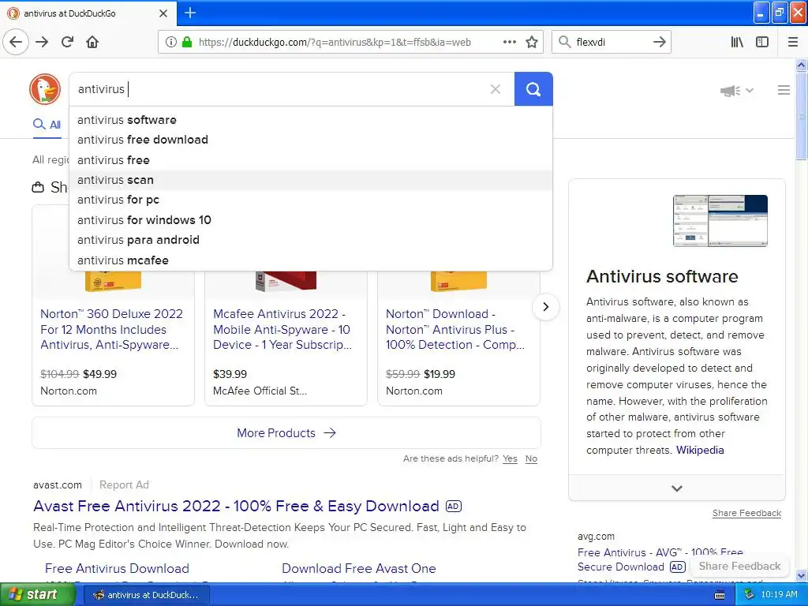Choose the antivirus for pc suggestion
This screenshot has width=808, height=606.
pos(311,200)
